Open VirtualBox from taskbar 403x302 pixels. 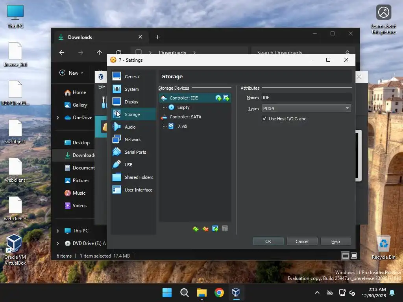tap(236, 293)
